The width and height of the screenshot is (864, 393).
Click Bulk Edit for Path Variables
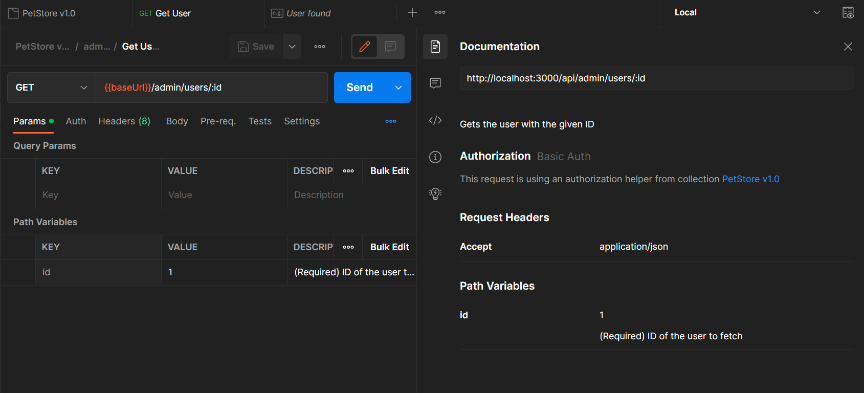pyautogui.click(x=389, y=247)
